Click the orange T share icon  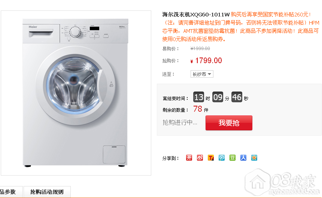pos(211,158)
